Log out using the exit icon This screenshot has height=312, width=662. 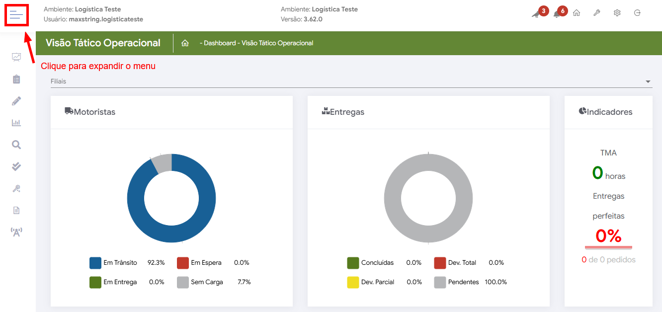637,13
